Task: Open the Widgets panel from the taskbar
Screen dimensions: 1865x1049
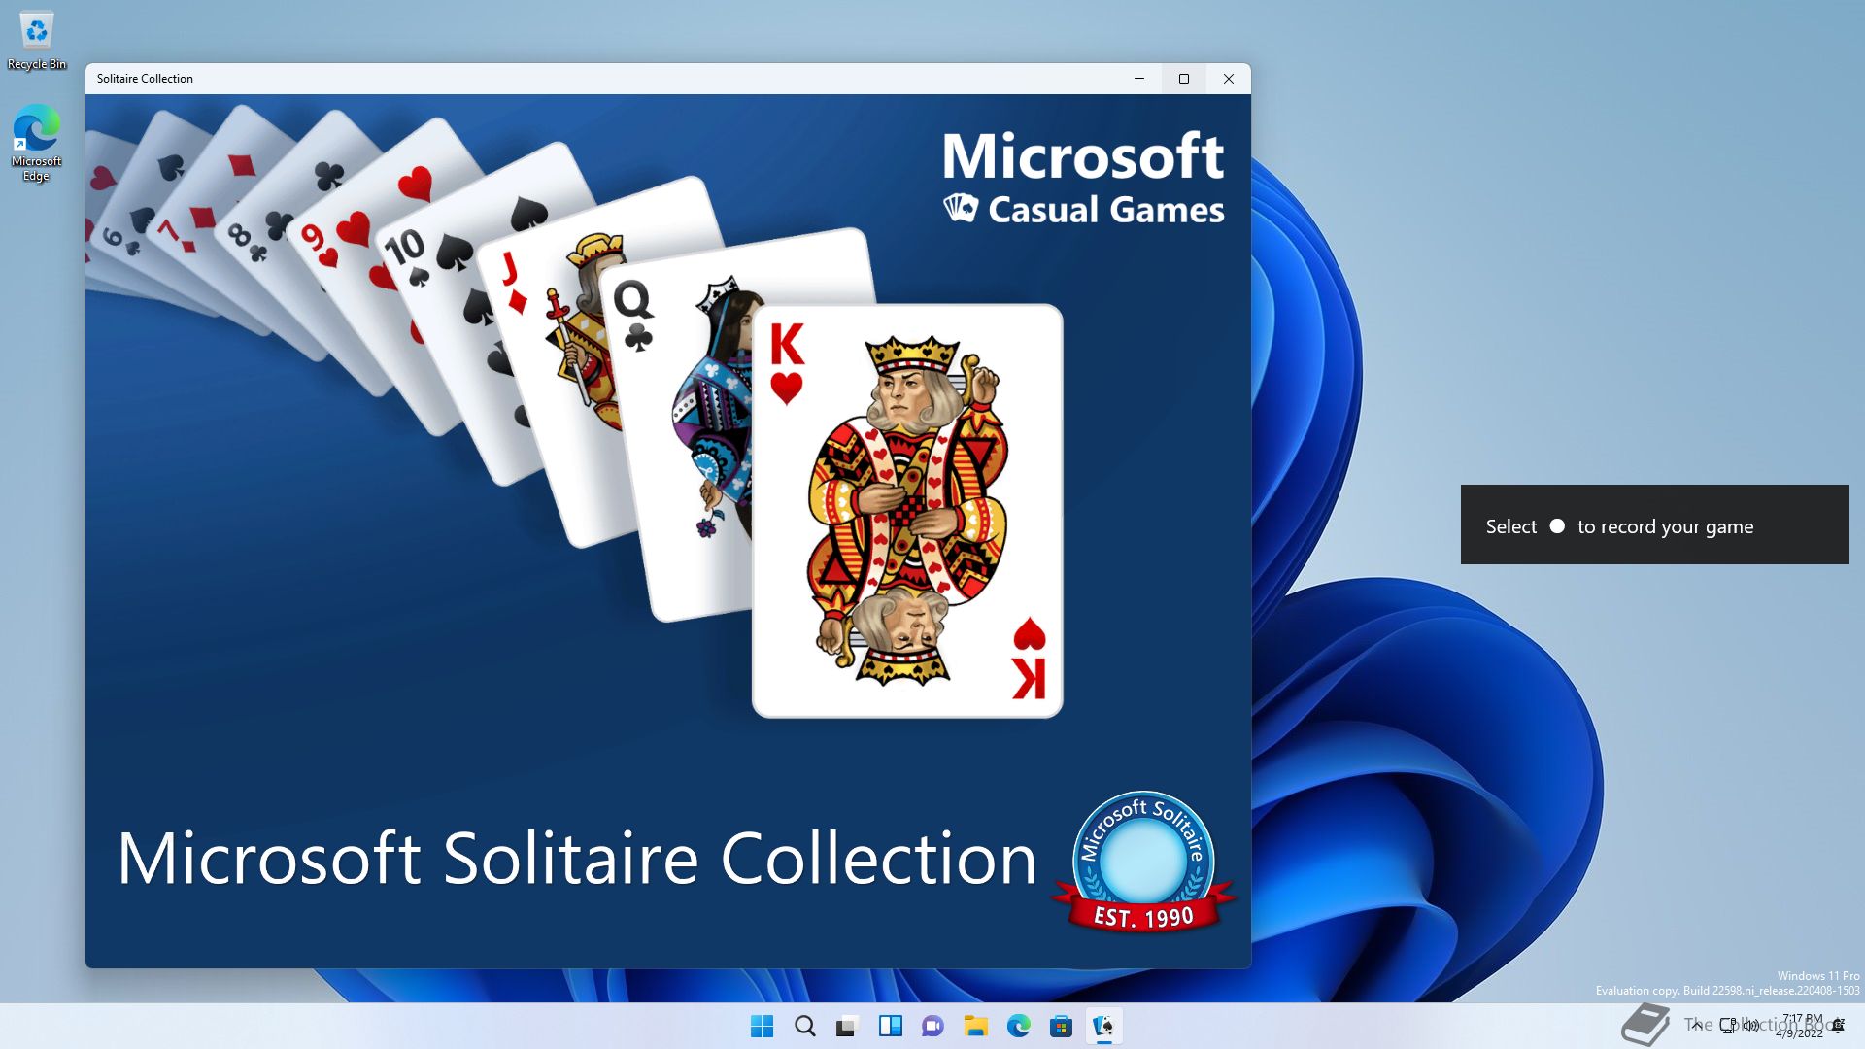Action: [891, 1026]
